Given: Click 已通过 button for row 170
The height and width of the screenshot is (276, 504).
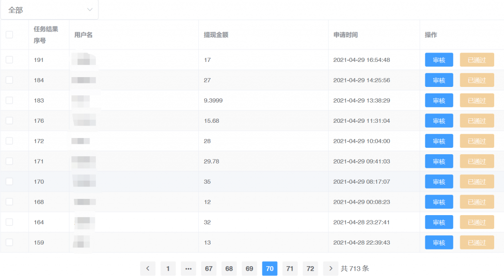Looking at the screenshot, I should pyautogui.click(x=476, y=182).
